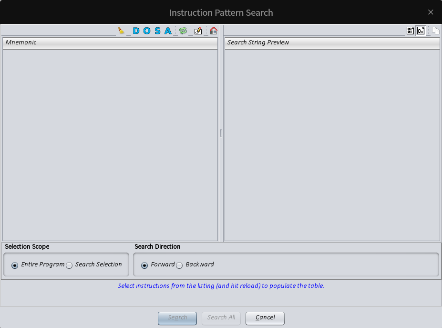
Task: Clear all masks with the broom icon
Action: tap(121, 31)
